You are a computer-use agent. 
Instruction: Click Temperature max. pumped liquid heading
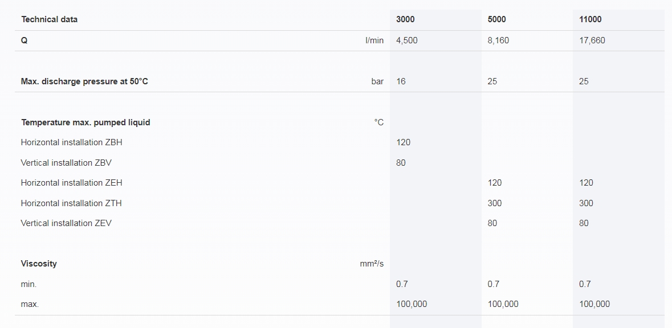[85, 122]
